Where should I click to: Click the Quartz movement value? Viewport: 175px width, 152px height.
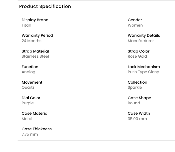click(28, 88)
